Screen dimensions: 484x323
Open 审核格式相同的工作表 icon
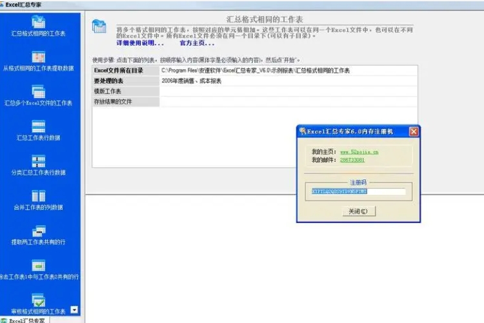(38, 300)
